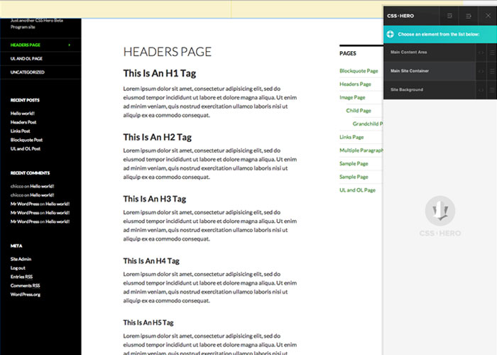This screenshot has width=497, height=355.
Task: Open code view for Main Site Container
Action: [x=481, y=71]
